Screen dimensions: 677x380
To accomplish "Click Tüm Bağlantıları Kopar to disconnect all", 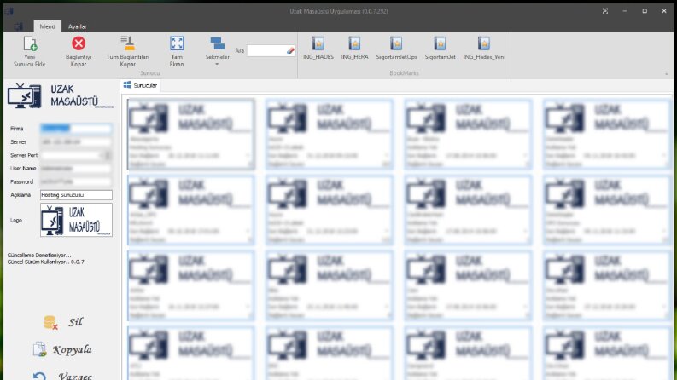I will tap(127, 52).
